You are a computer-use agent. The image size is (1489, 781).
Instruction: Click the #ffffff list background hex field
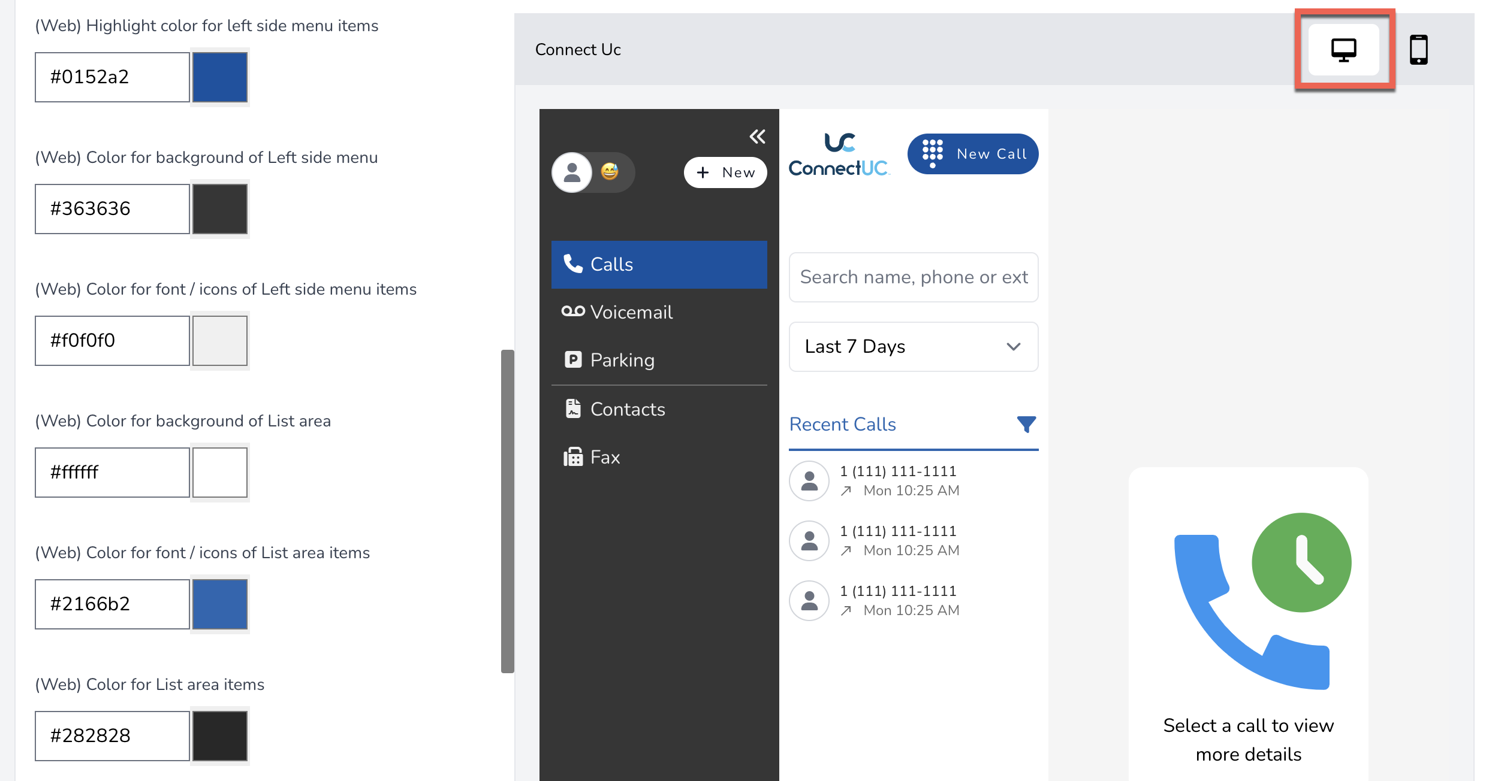pyautogui.click(x=112, y=473)
